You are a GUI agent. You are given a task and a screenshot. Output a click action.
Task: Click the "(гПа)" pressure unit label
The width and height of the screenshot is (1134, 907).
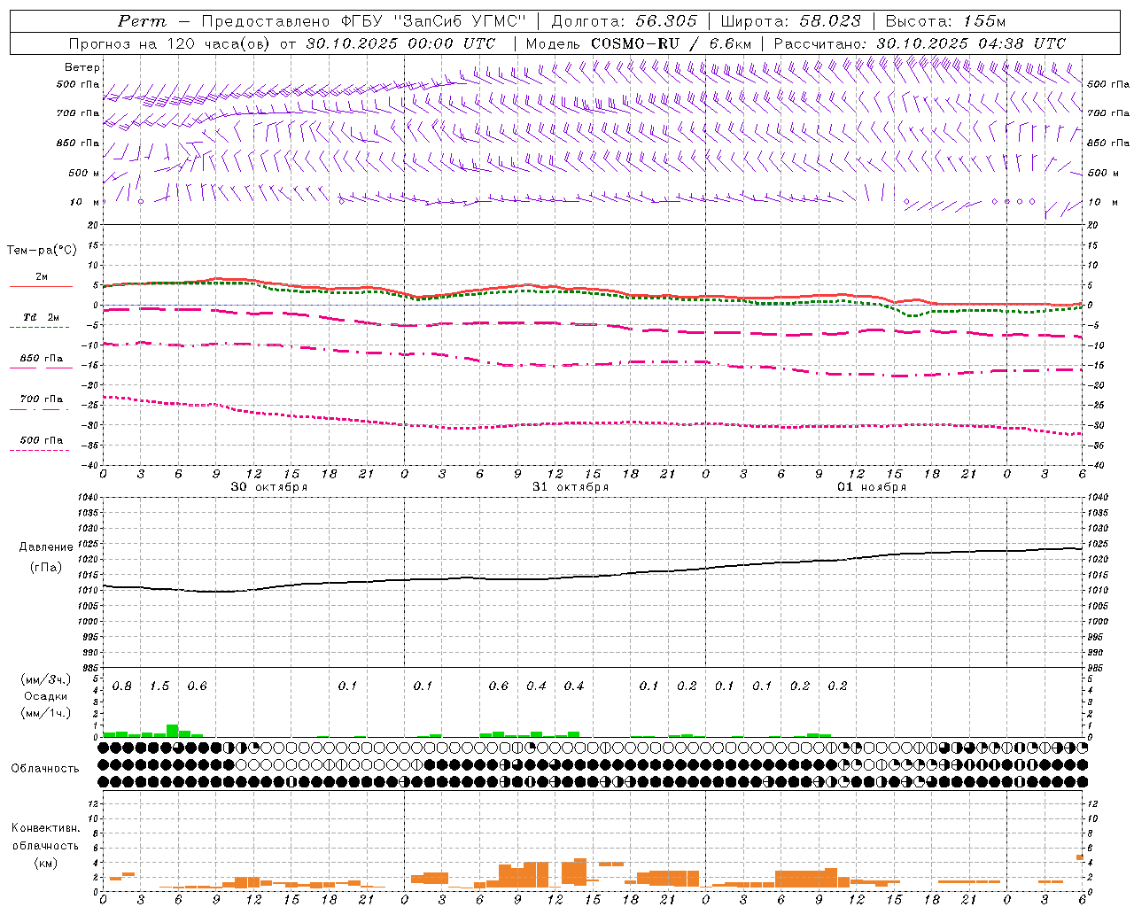click(46, 567)
